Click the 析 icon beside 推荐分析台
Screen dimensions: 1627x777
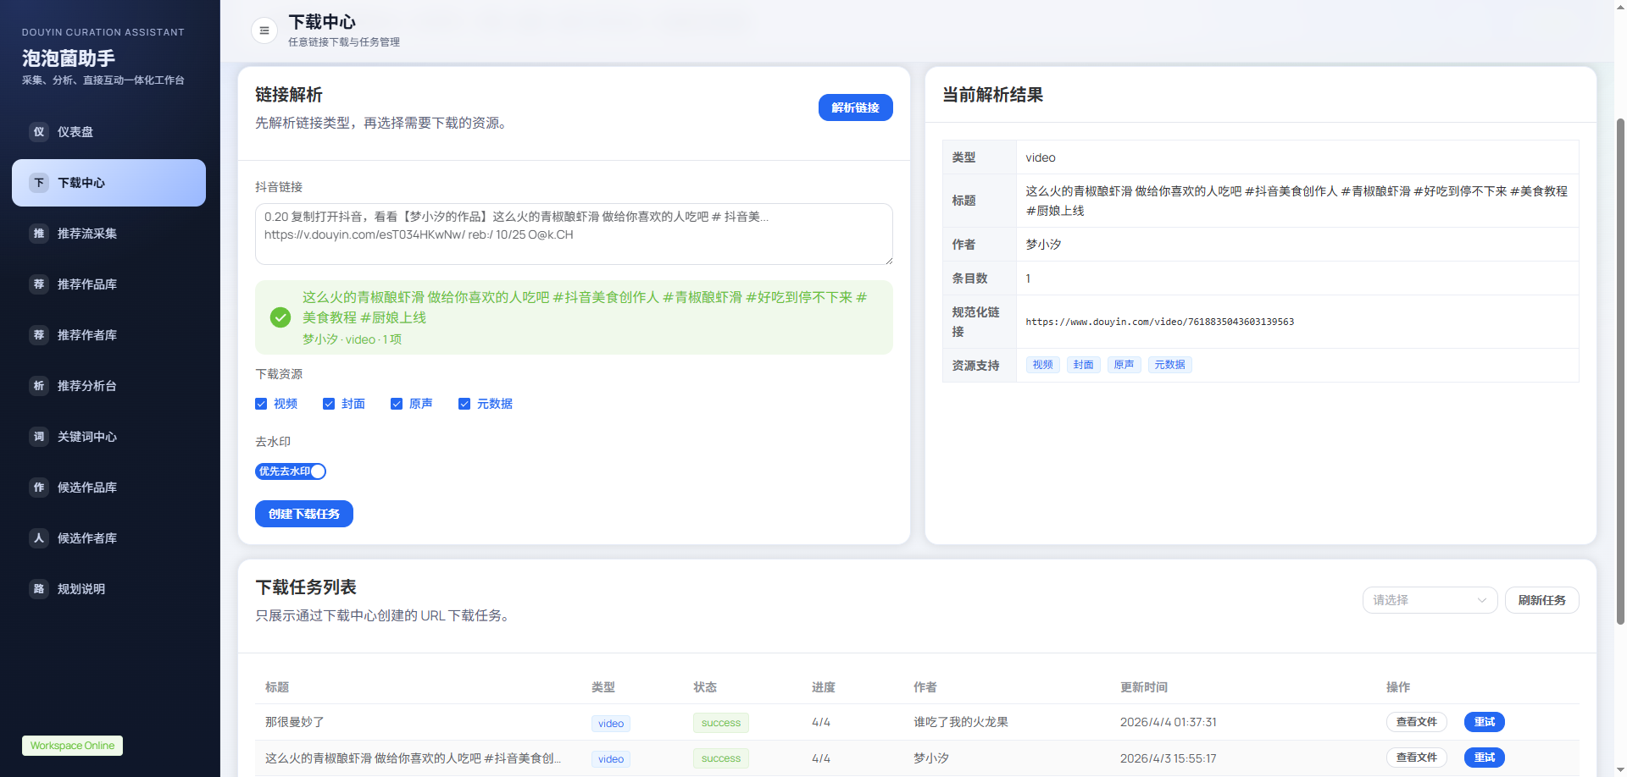pos(39,386)
